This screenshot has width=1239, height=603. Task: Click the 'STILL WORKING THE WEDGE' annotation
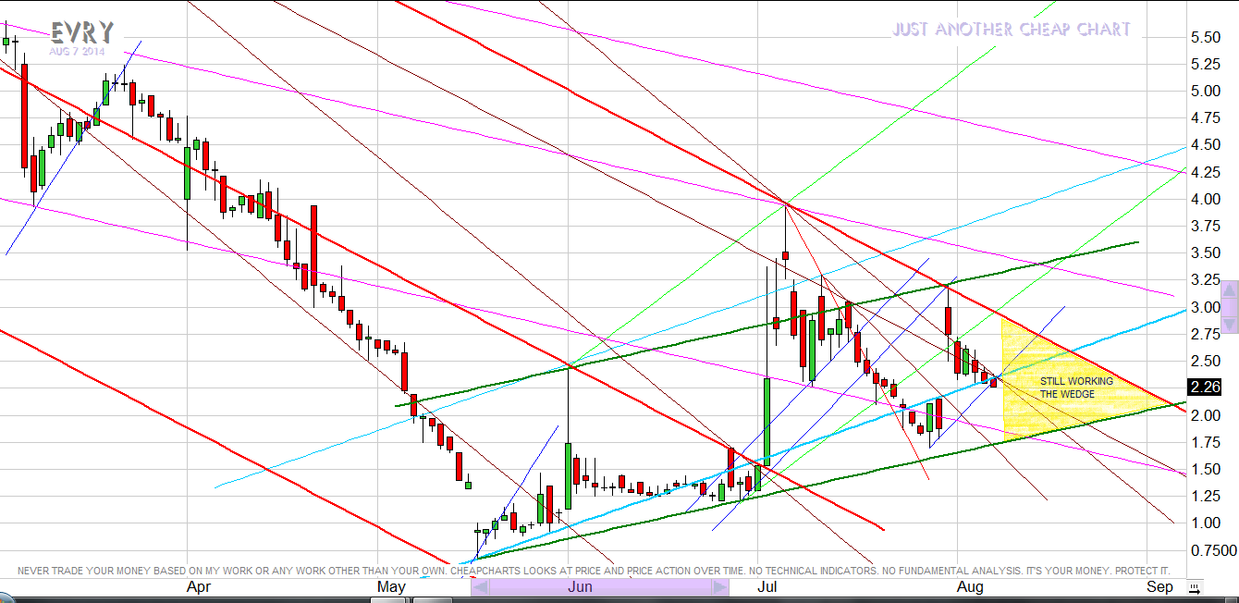[1076, 388]
